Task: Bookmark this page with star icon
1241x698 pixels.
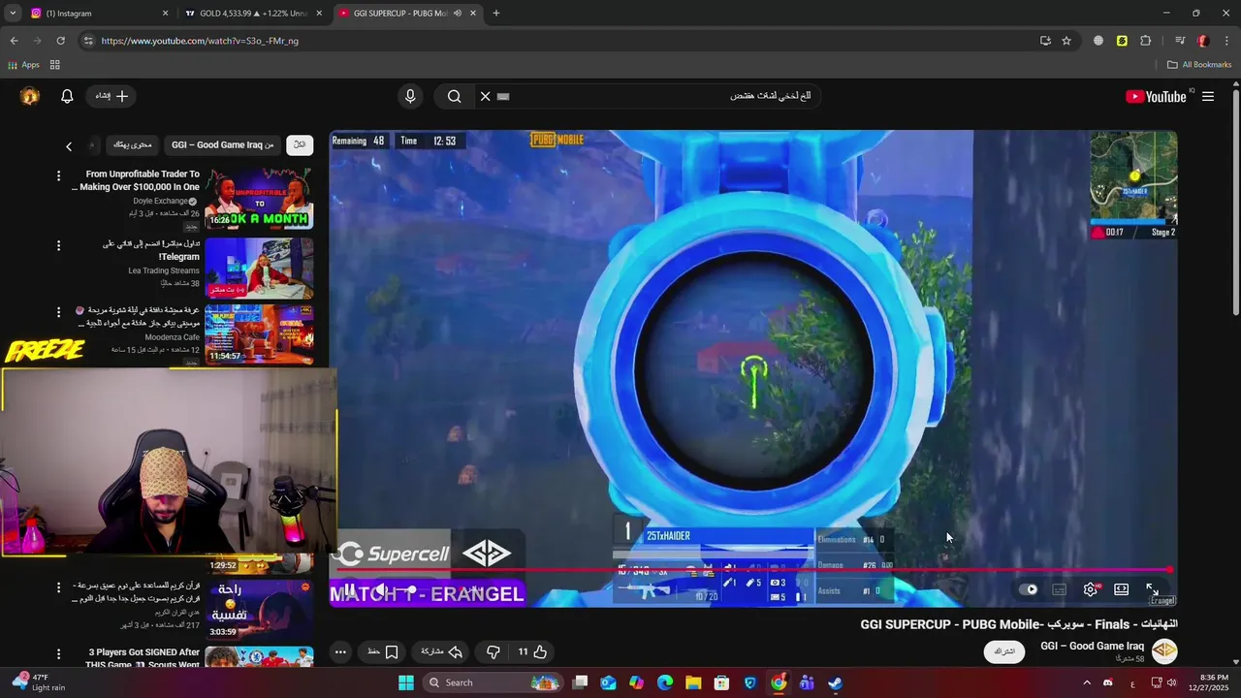Action: pyautogui.click(x=1066, y=41)
